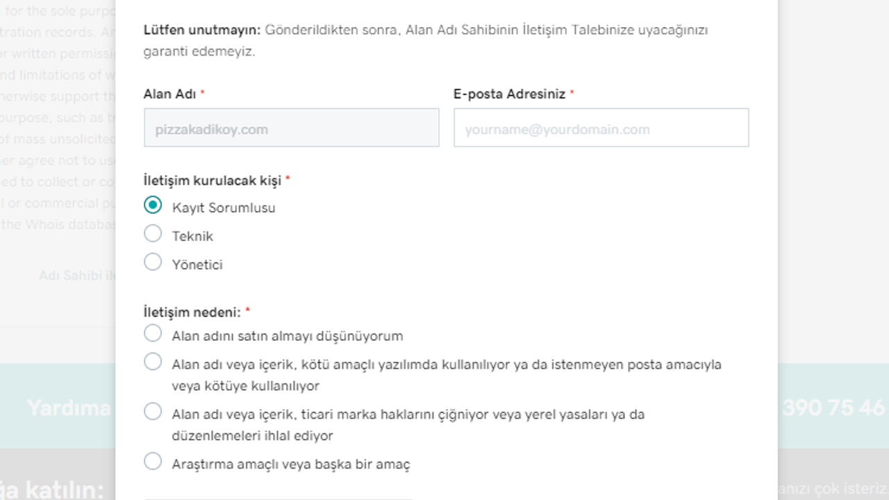Choose the 'Alan adını satın almayı düşünüyorum' radio
This screenshot has height=500, width=889.
click(153, 333)
